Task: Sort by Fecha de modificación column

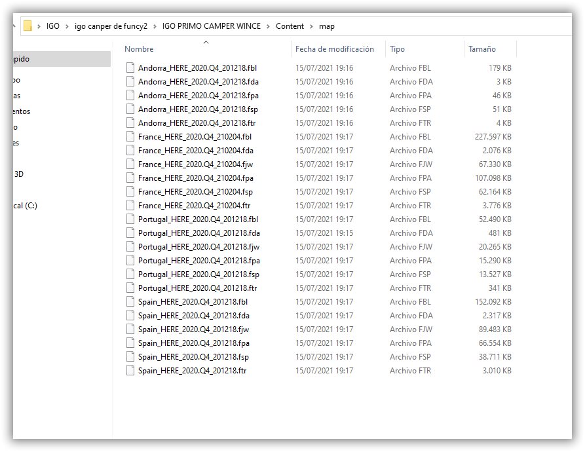Action: click(334, 49)
